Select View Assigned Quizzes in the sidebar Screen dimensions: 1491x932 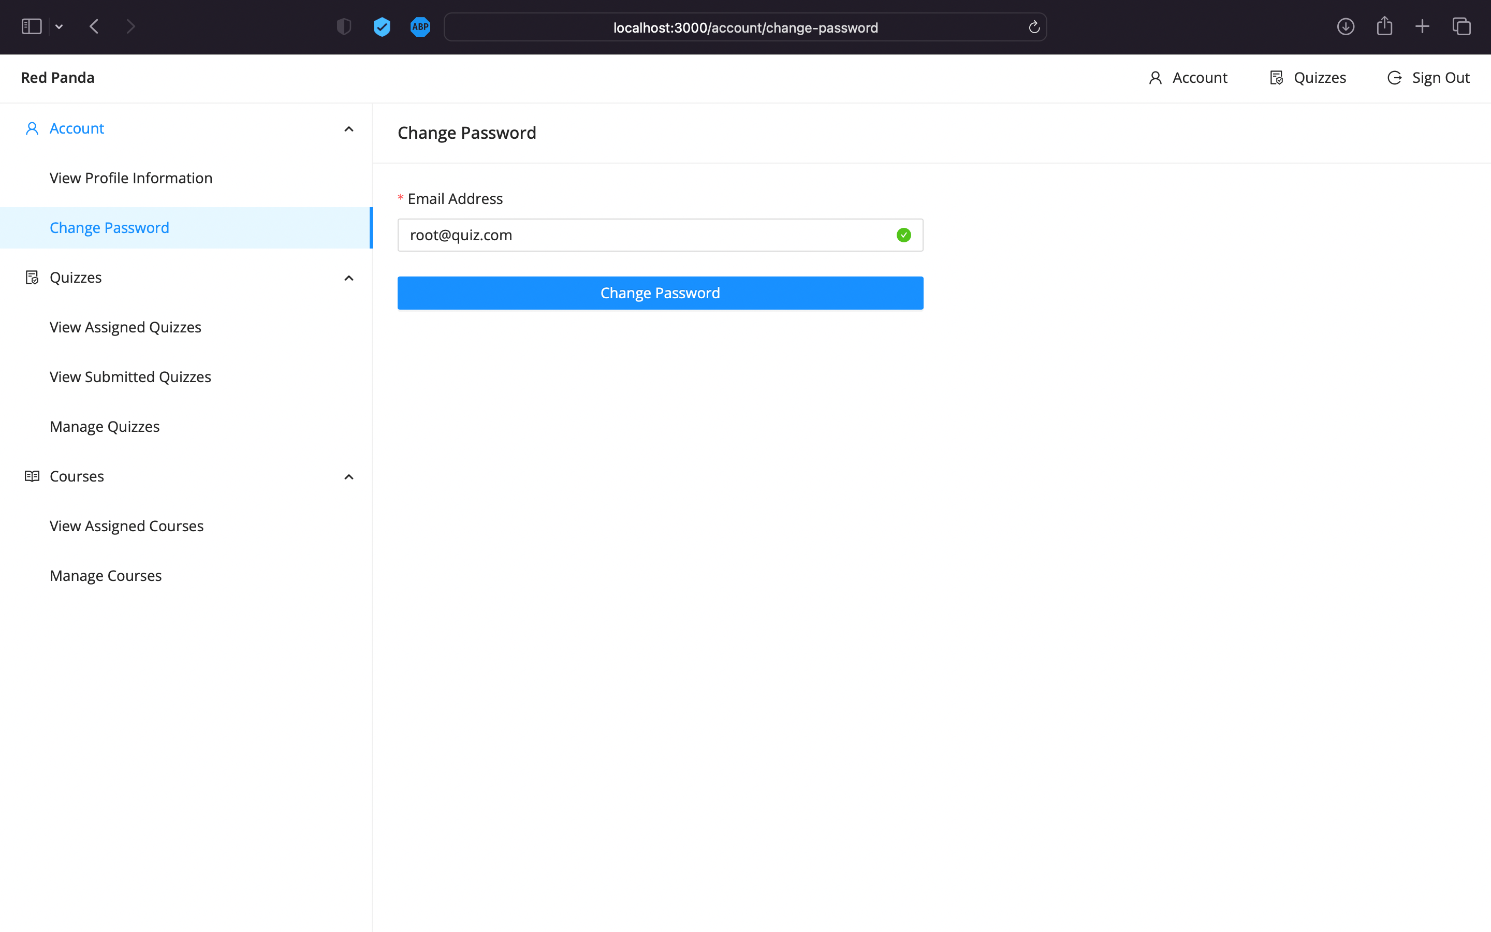pyautogui.click(x=125, y=327)
